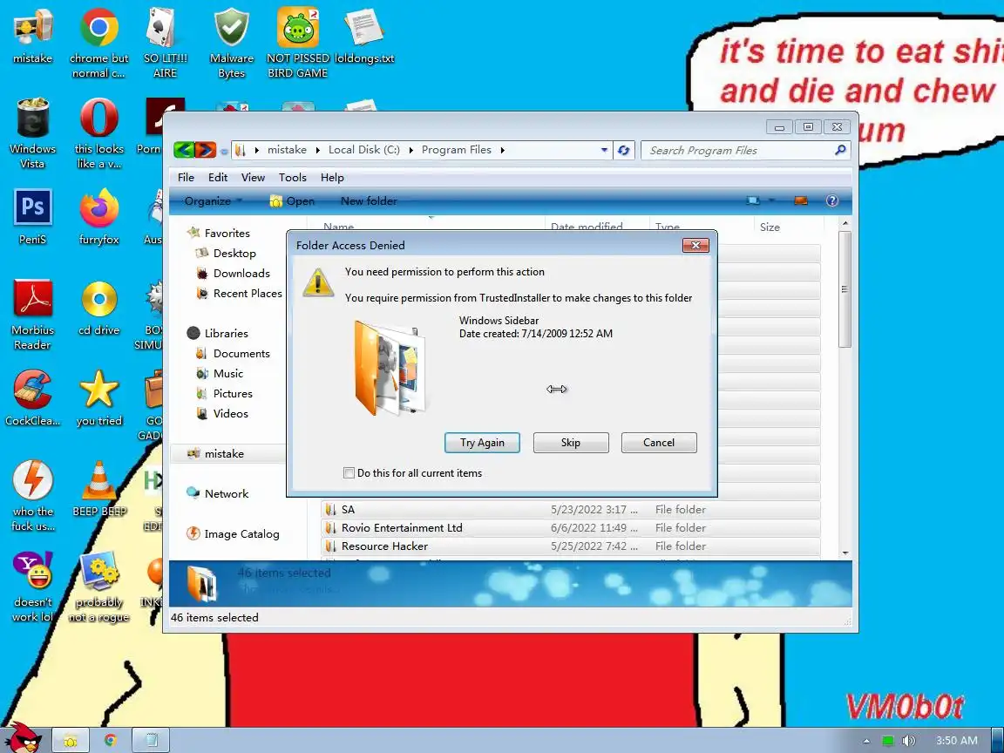1004x753 pixels.
Task: Show hidden system tray icons arrow
Action: (866, 741)
